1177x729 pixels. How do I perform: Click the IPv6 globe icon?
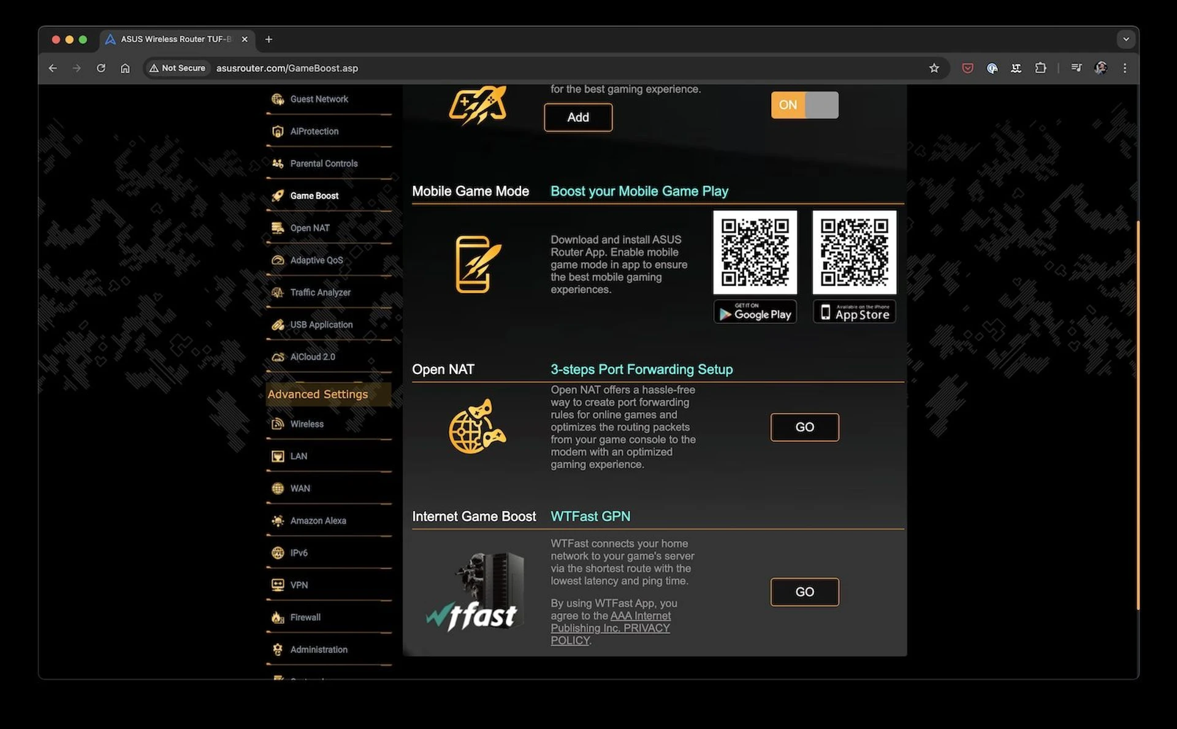tap(278, 553)
